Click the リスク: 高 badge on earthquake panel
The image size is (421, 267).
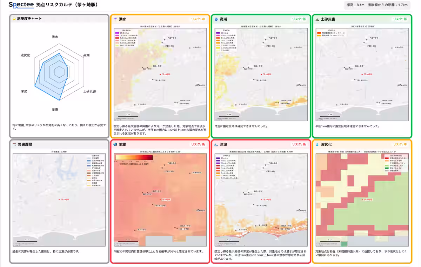(x=198, y=144)
